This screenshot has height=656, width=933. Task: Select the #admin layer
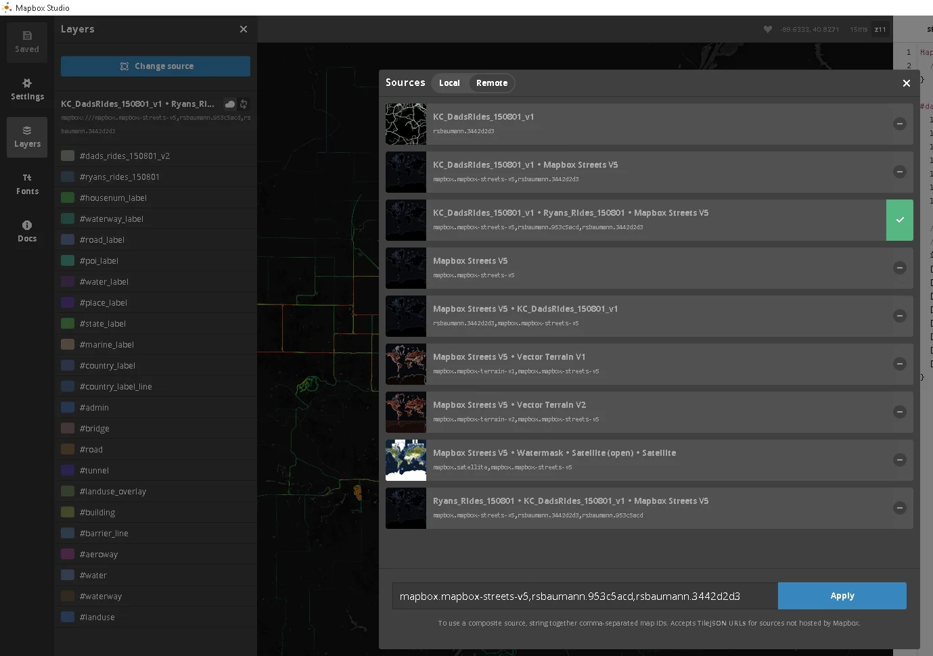156,407
